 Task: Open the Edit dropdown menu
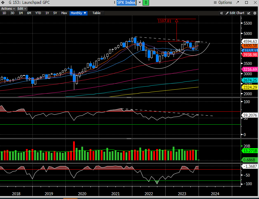[x=22, y=9]
